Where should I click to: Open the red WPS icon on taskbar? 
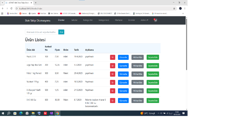point(45,113)
